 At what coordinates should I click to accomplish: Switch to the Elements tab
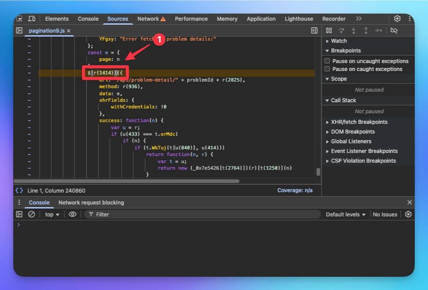click(x=57, y=19)
